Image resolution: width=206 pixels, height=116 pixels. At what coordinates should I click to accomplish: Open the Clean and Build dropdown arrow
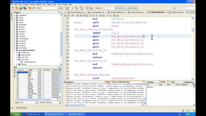[x=70, y=8]
